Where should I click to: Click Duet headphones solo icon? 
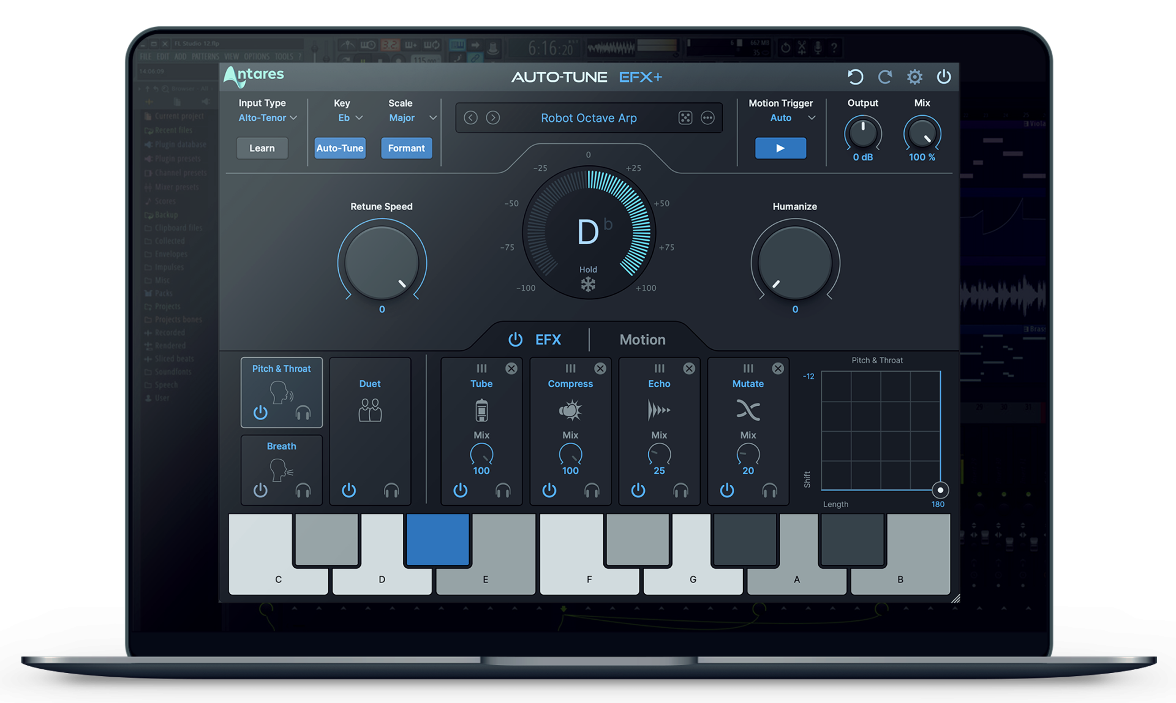click(391, 491)
